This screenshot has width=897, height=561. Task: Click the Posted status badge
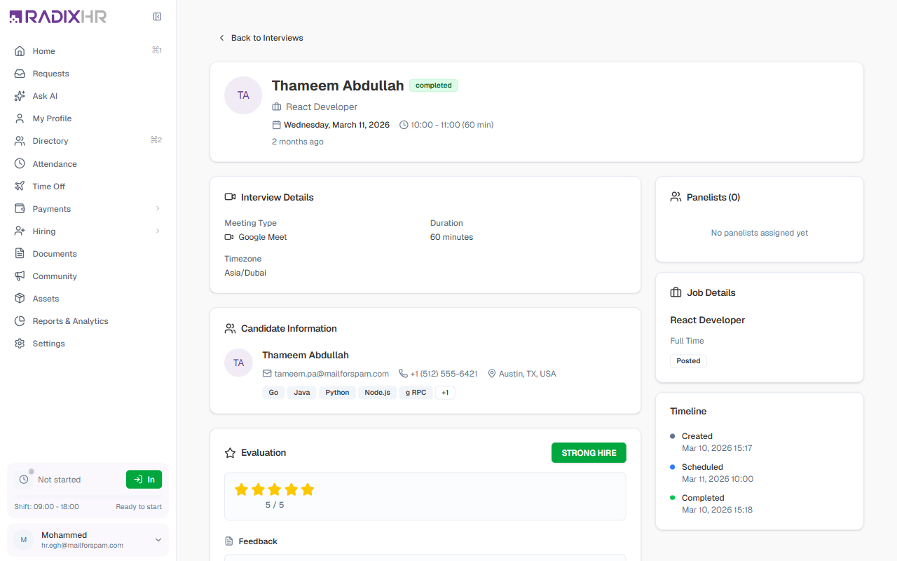(688, 360)
